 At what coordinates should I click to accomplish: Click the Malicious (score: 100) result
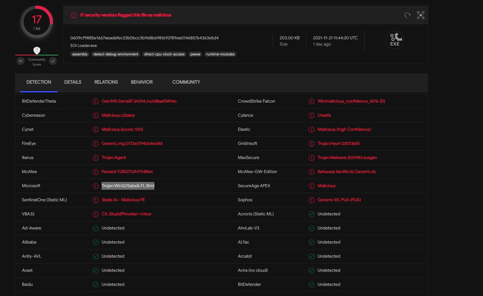[x=122, y=129]
